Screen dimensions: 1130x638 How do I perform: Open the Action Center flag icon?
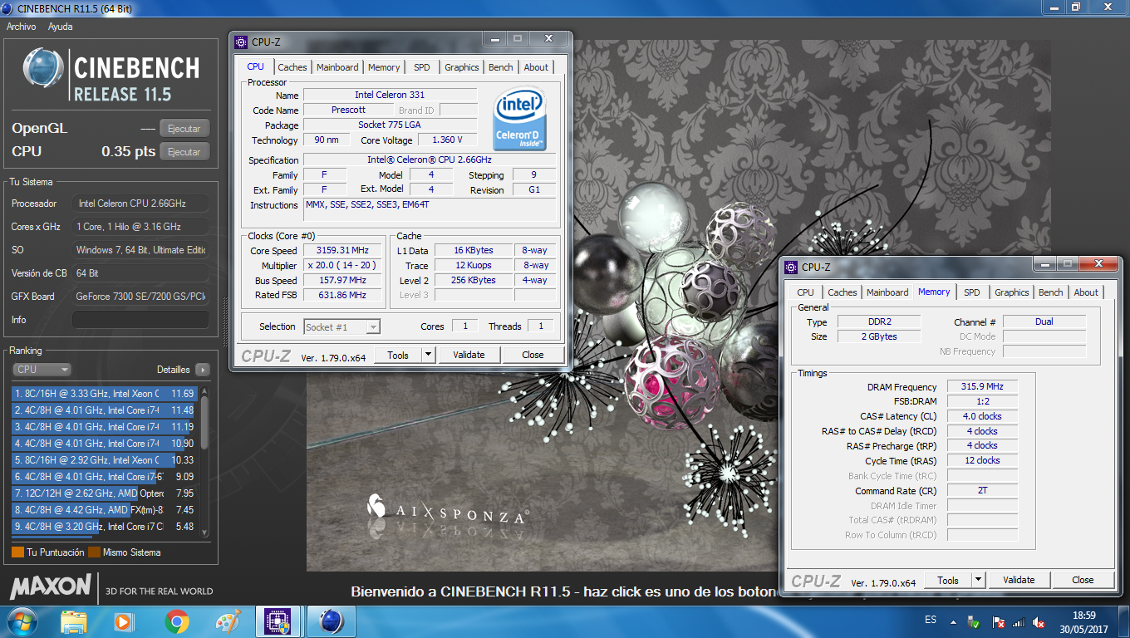point(1000,622)
